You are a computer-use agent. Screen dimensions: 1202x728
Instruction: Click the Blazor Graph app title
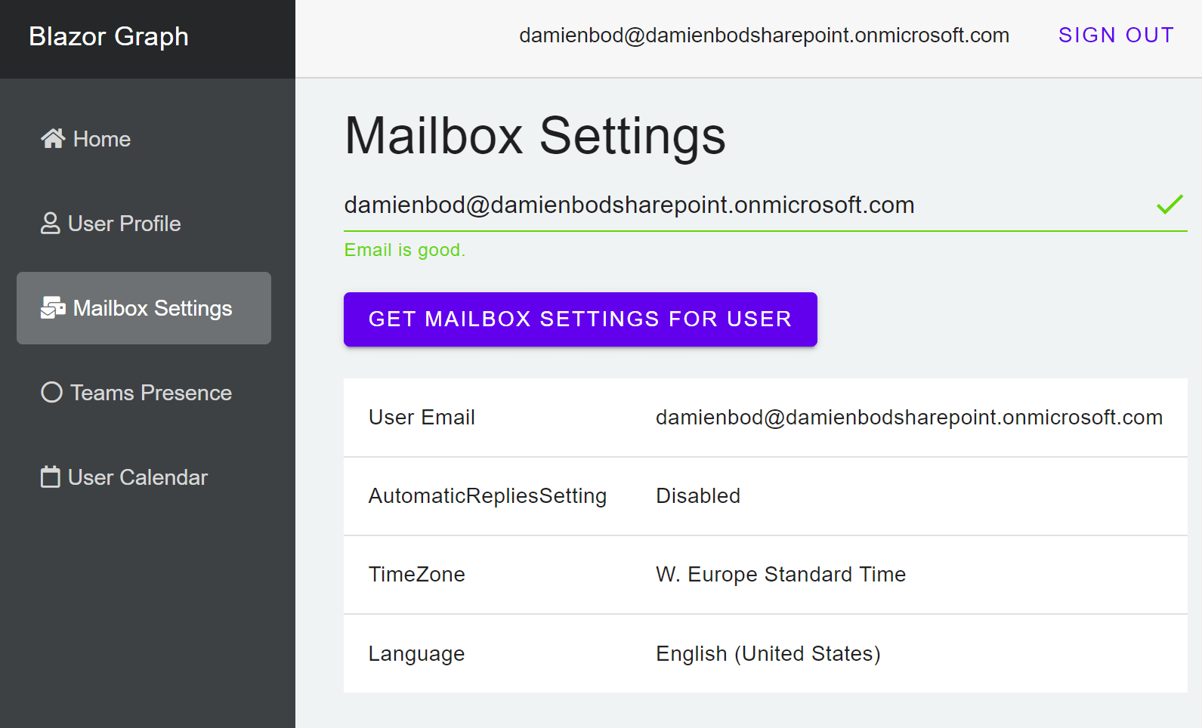(x=109, y=36)
